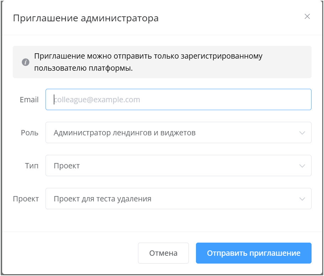This screenshot has height=276, width=324.
Task: Click the colleague@example.com placeholder text
Action: point(97,100)
